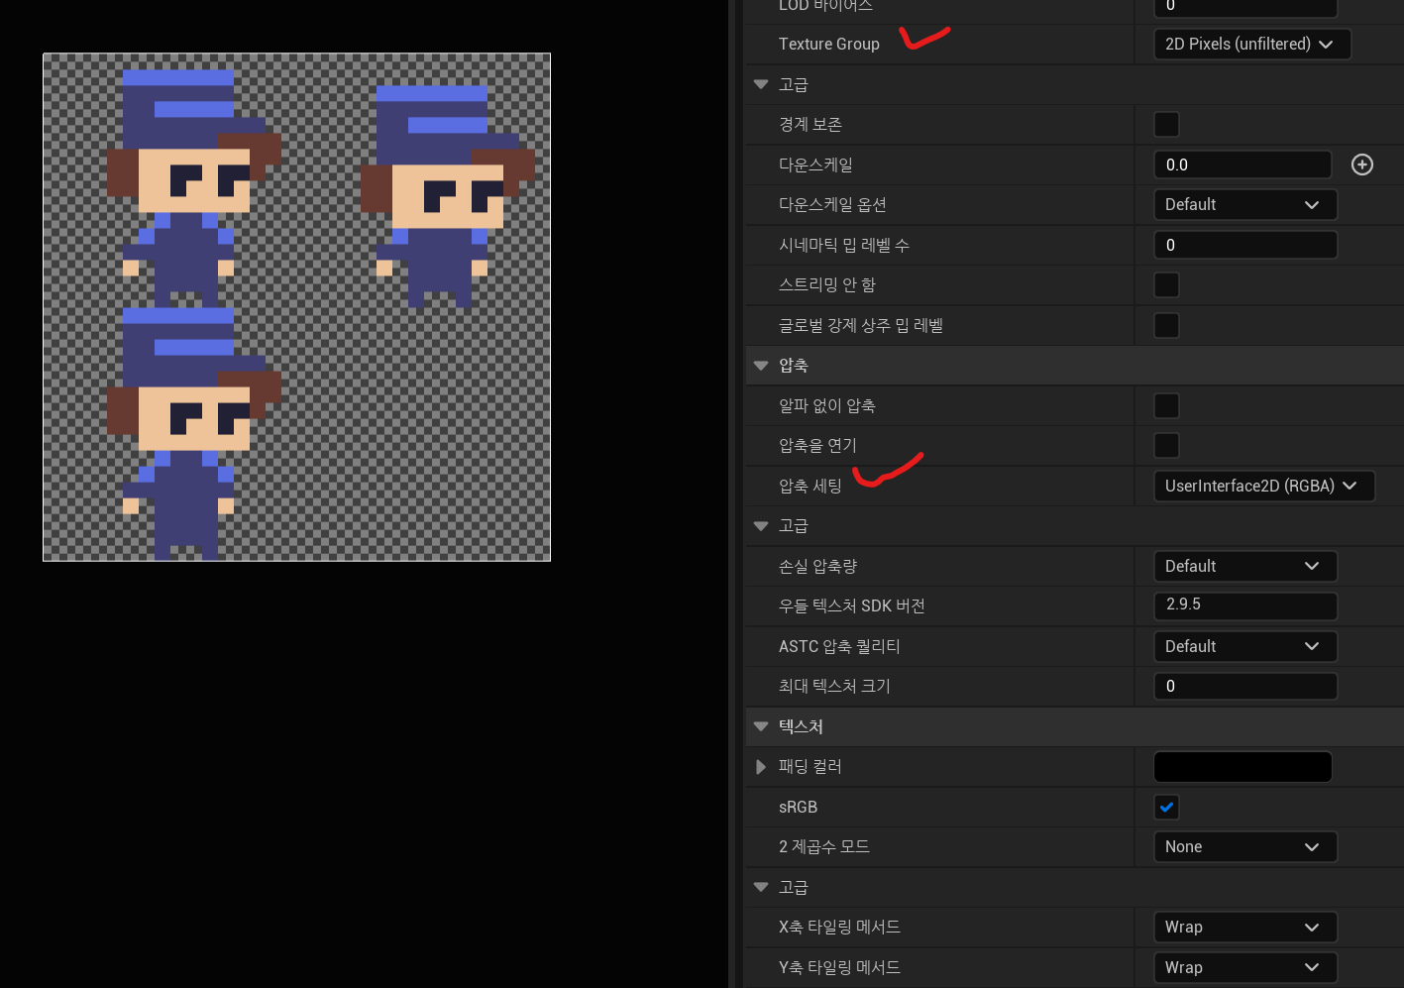Open the 손실 압축량 dropdown

pyautogui.click(x=1245, y=566)
